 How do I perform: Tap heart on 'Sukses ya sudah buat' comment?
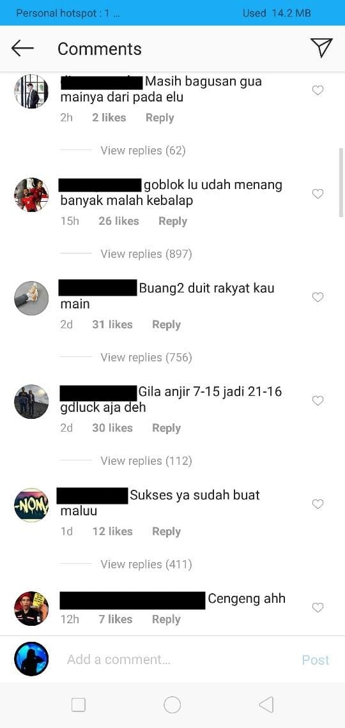(318, 504)
